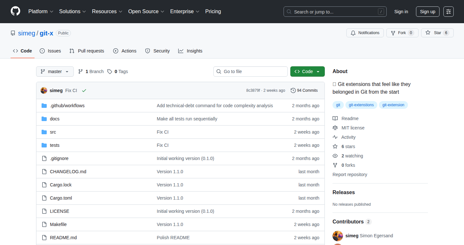Click simeg's avatar in latest commit row
This screenshot has height=245, width=464.
tap(44, 90)
